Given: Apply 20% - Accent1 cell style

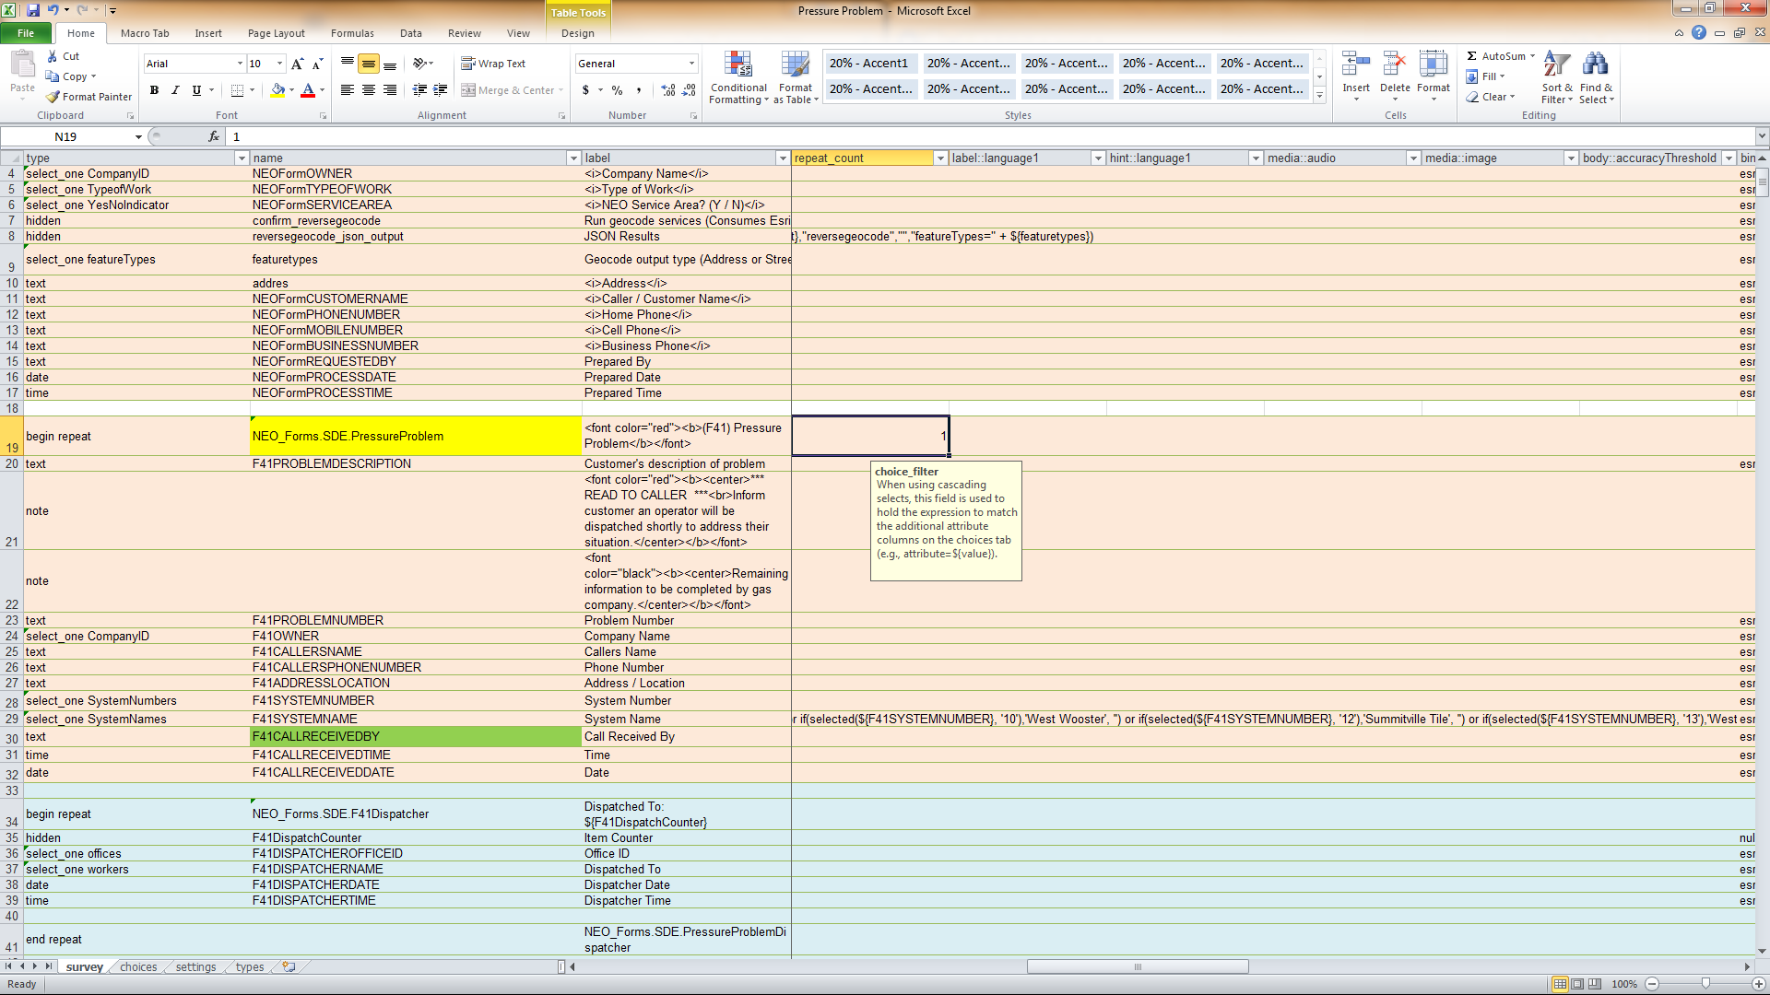Looking at the screenshot, I should [x=868, y=64].
